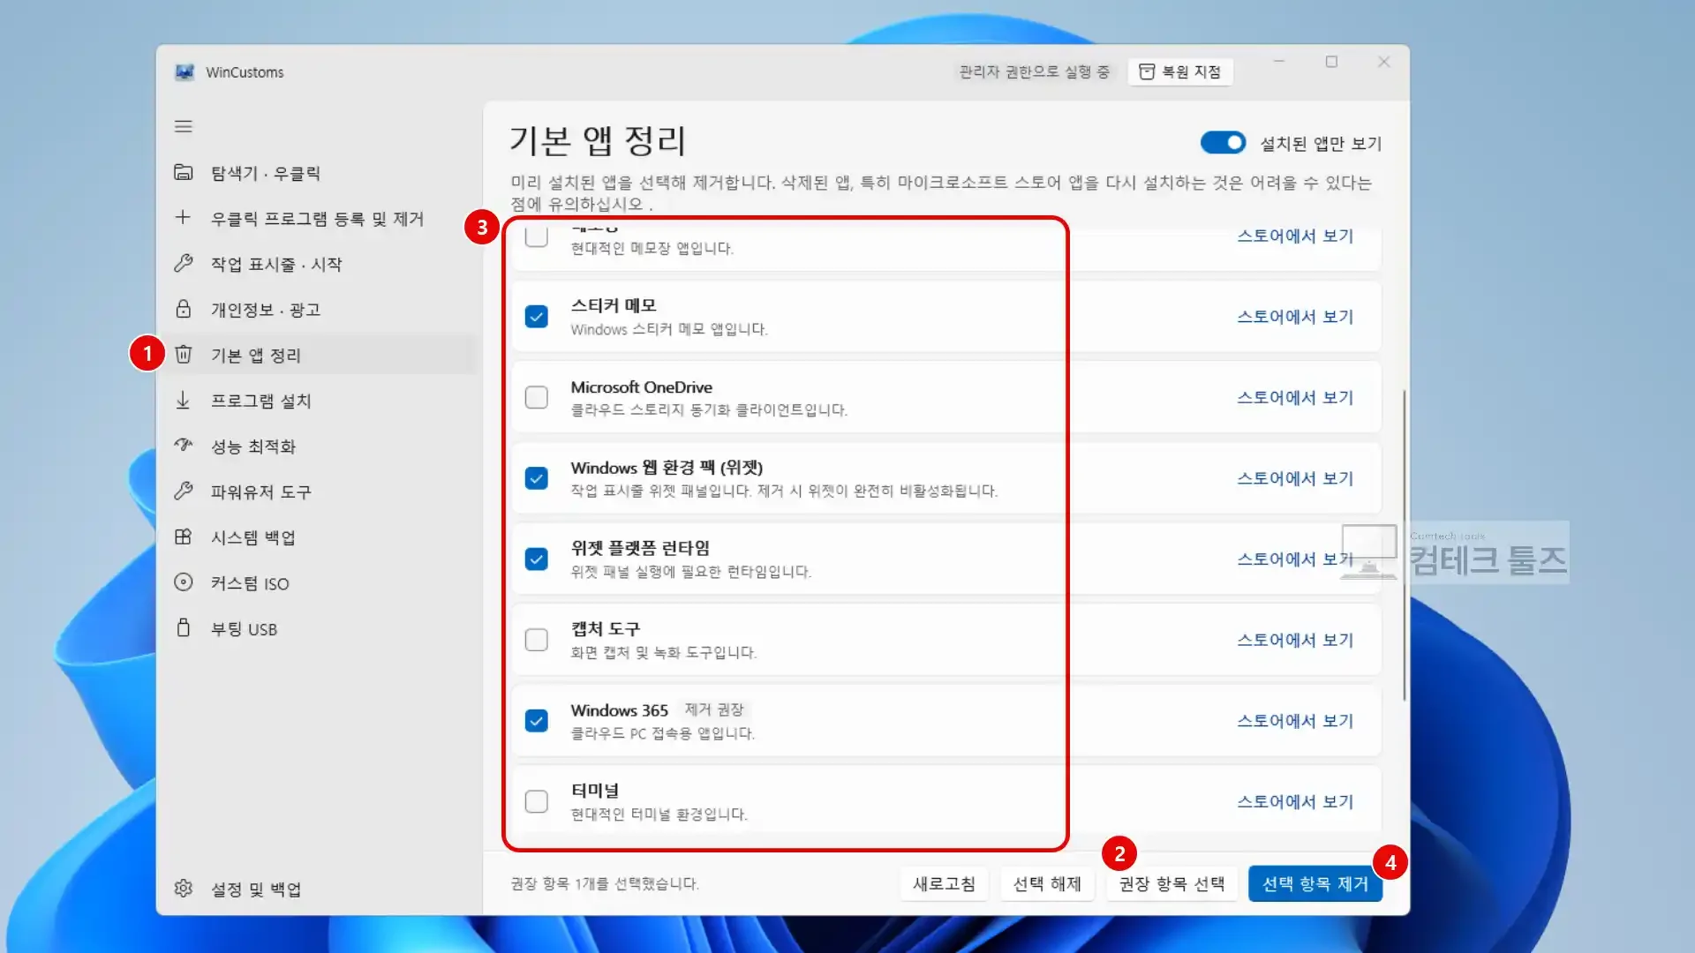This screenshot has height=953, width=1695.
Task: Click 스토어에서 보기 for 캡처 도구
Action: coord(1295,640)
